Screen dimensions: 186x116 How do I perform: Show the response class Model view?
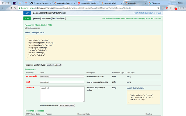click(x=27, y=33)
